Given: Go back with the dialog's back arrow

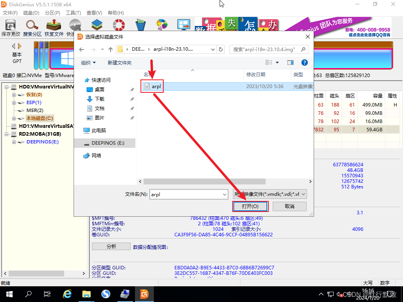Looking at the screenshot, I should click(x=82, y=49).
